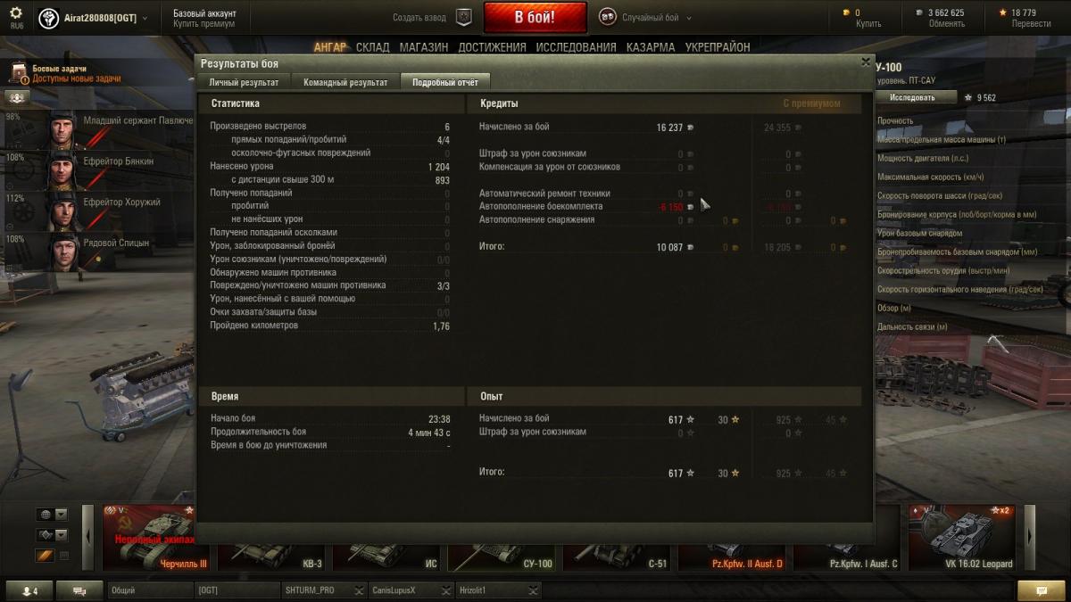
Task: Click the create platoon shield icon
Action: [463, 17]
